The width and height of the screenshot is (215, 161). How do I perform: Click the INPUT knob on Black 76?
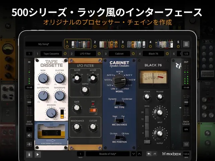pos(160,113)
